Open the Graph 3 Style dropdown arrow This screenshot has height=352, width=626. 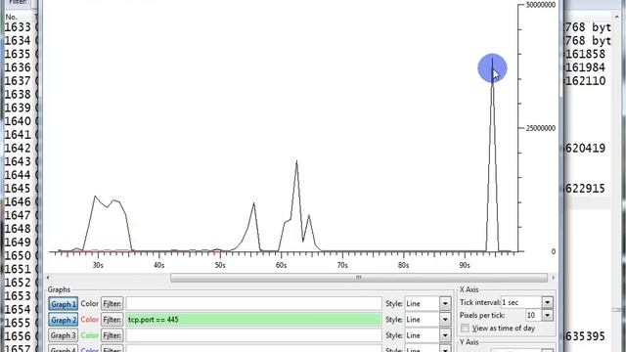[445, 335]
